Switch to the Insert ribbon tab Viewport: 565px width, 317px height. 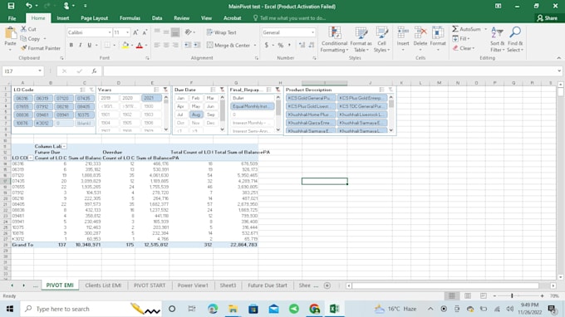(x=62, y=18)
